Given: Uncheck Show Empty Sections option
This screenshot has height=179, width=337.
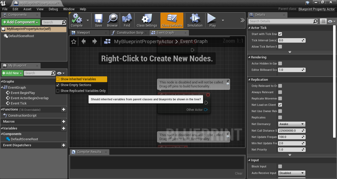Looking at the screenshot, I should pos(58,85).
